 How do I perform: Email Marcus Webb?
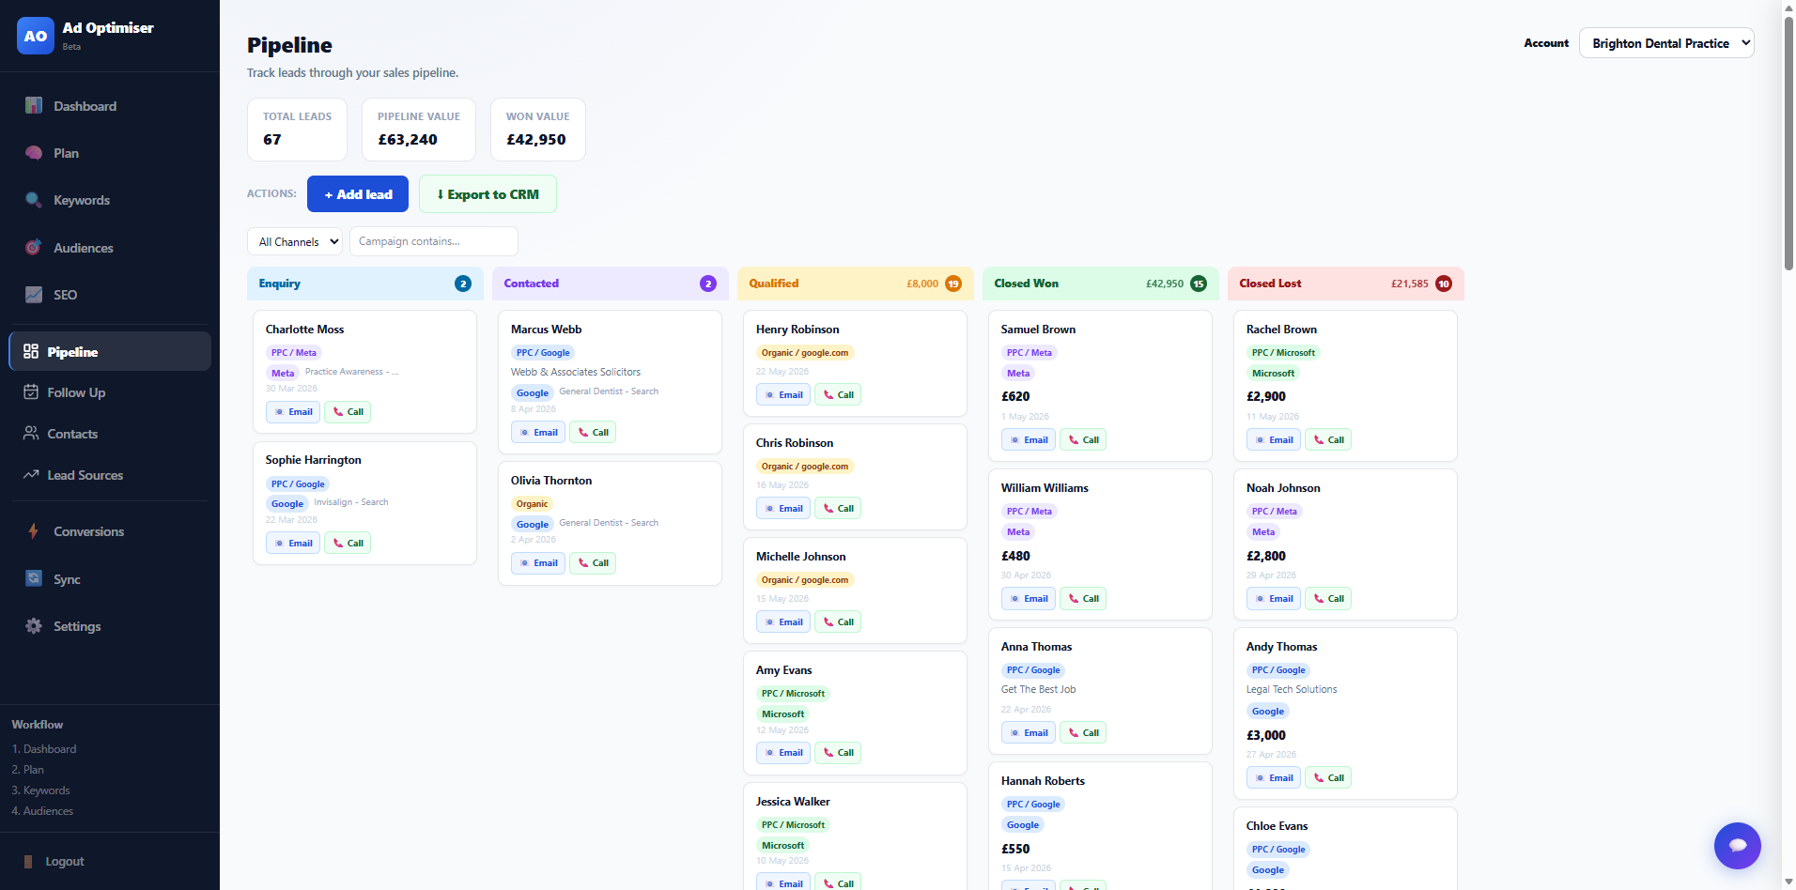coord(538,433)
